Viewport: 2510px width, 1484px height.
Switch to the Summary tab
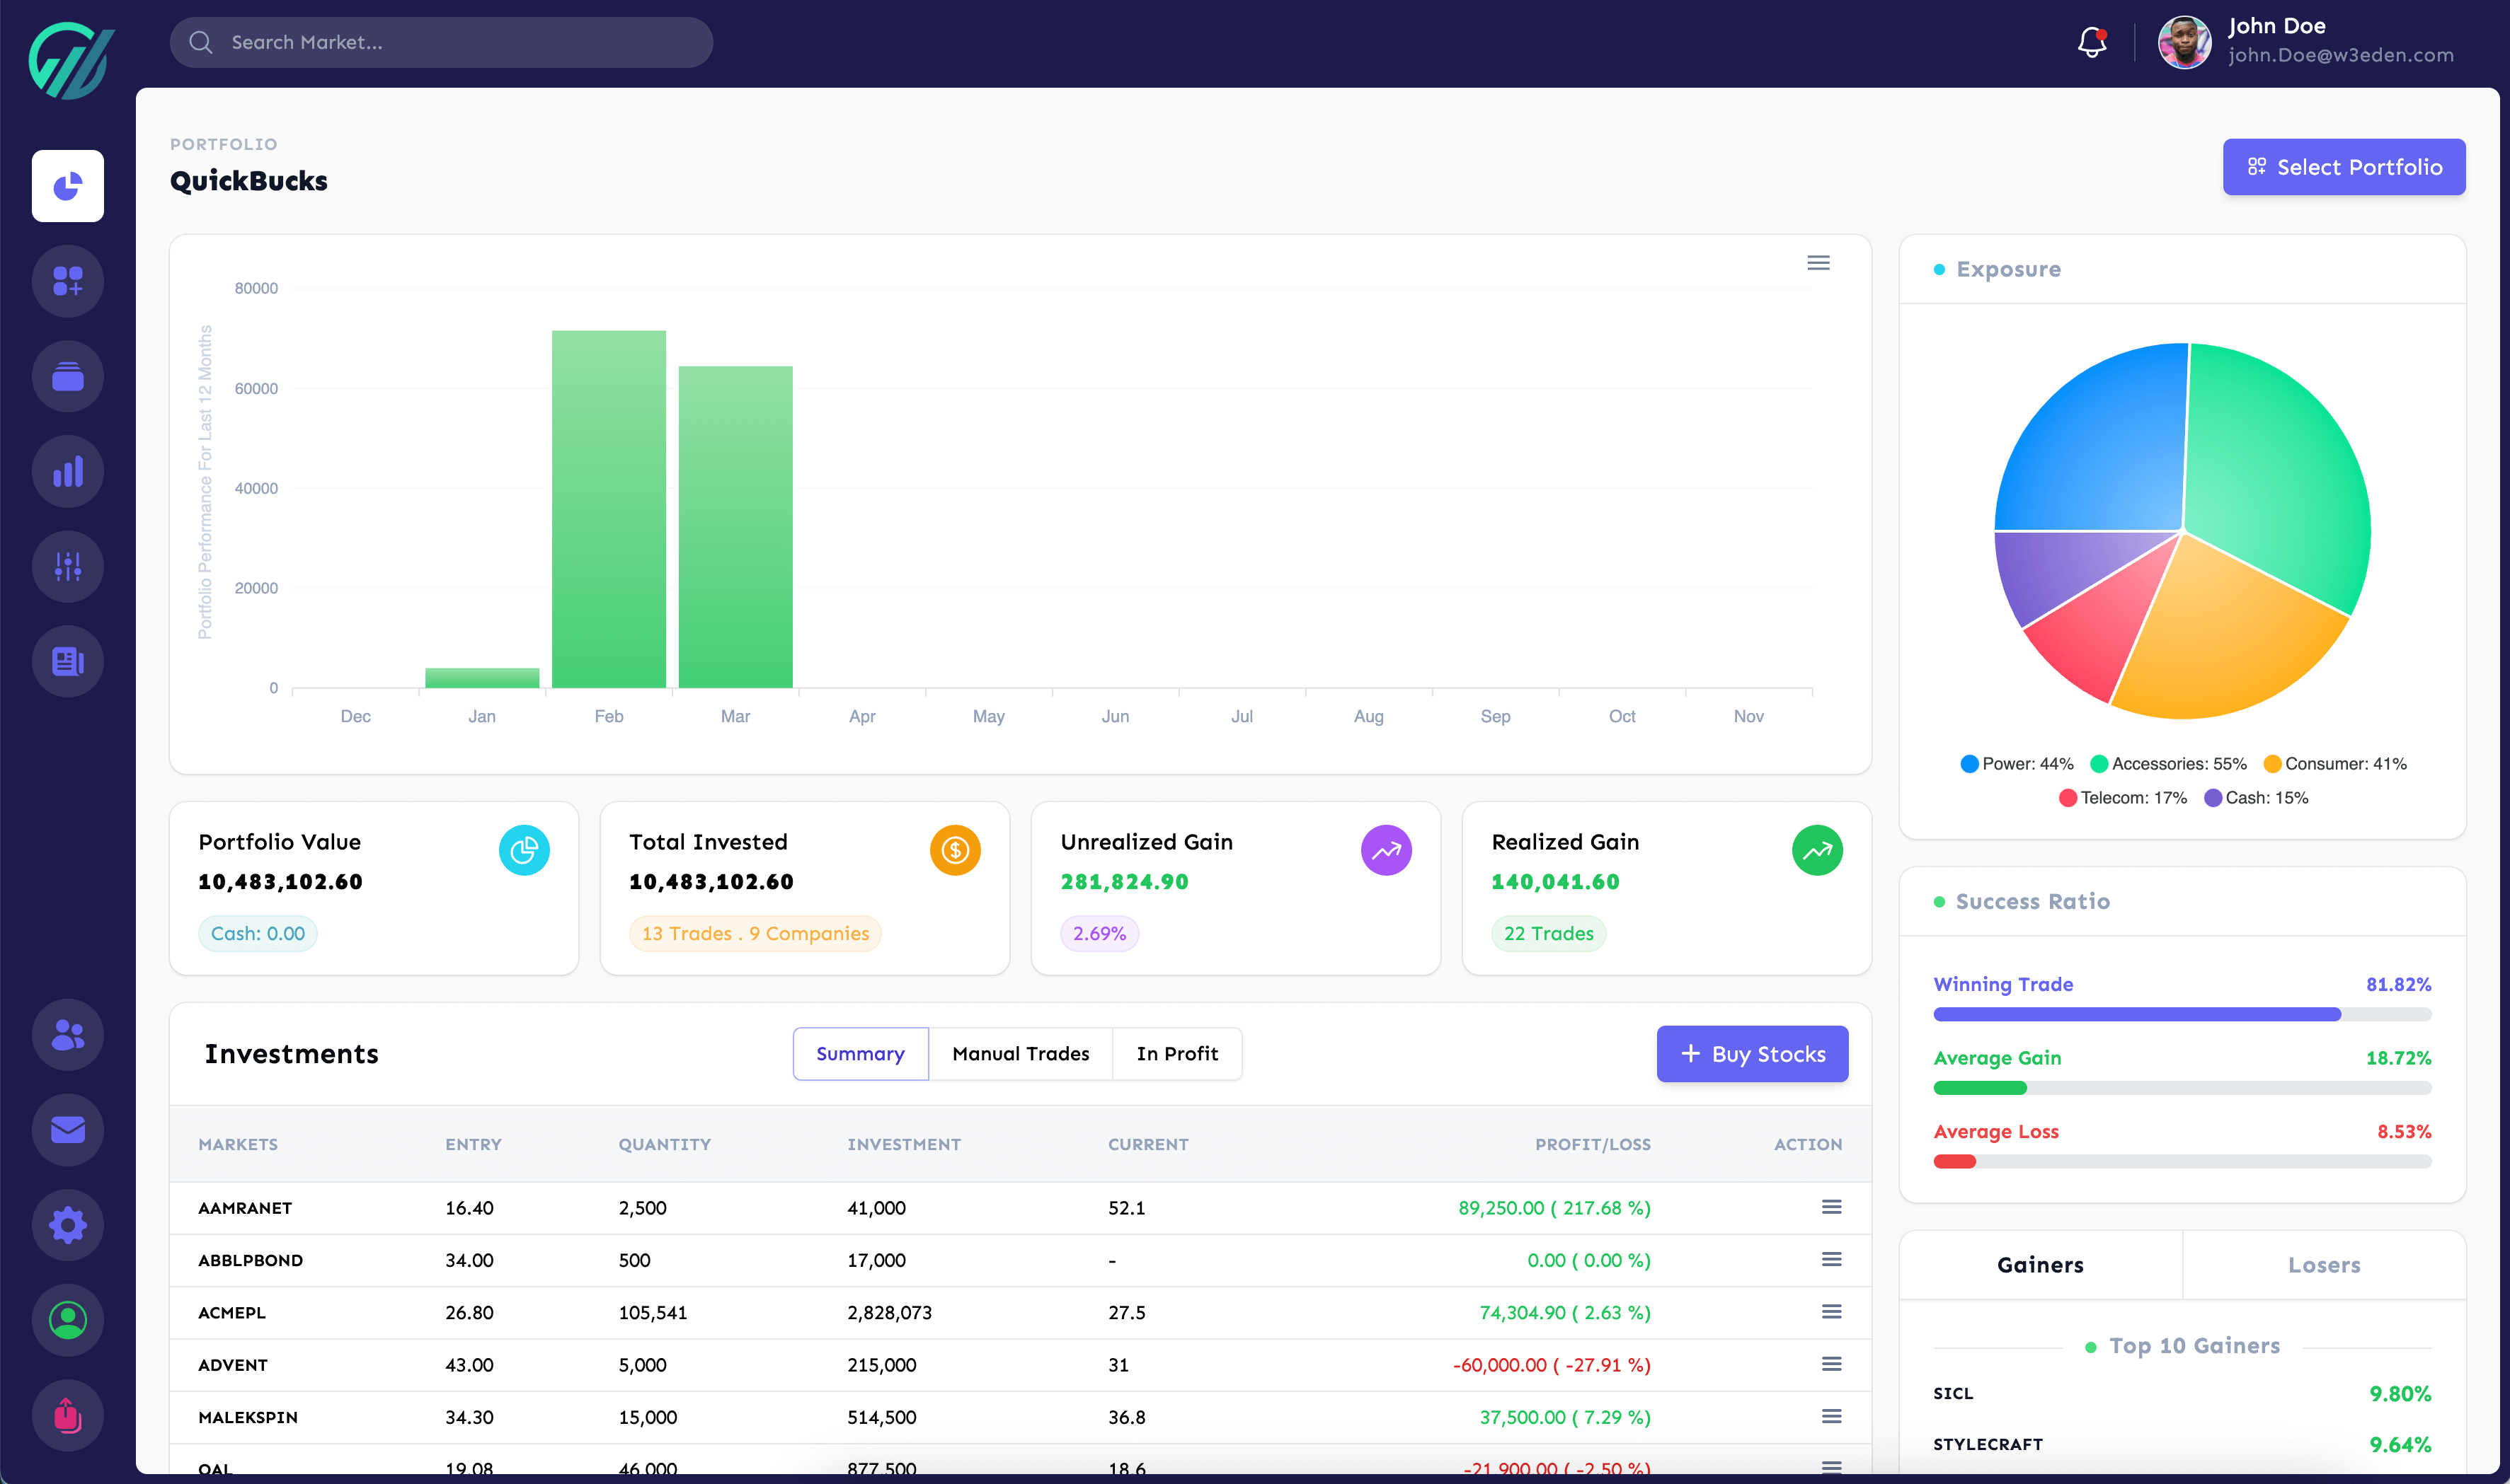[860, 1054]
